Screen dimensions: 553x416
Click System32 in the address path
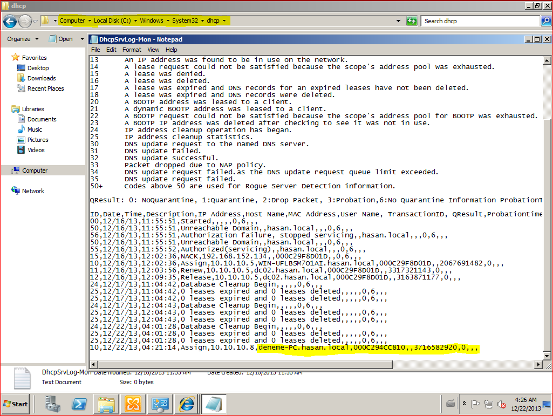(x=185, y=21)
